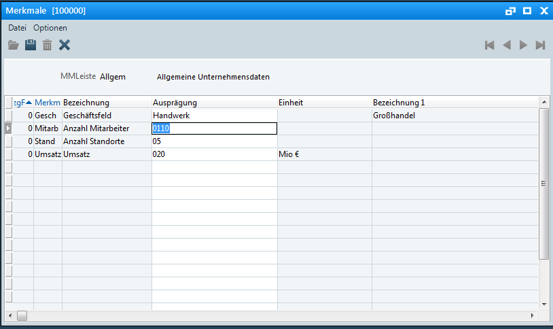Click the horizontal scrollbar left arrow
Screen dimensions: 553x329
[10, 315]
